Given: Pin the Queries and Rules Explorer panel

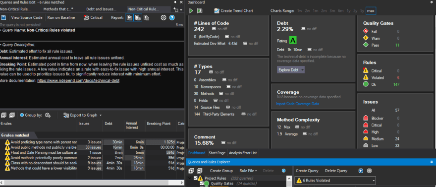Looking at the screenshot, I should [431, 162].
